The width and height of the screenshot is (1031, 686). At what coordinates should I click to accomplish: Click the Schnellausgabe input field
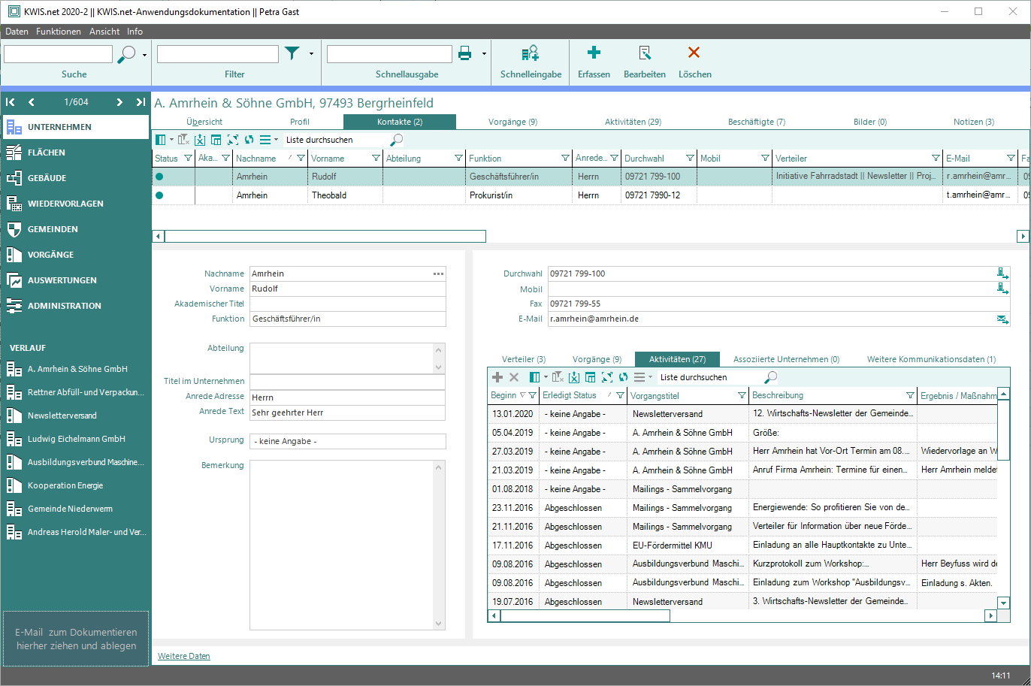click(x=389, y=54)
